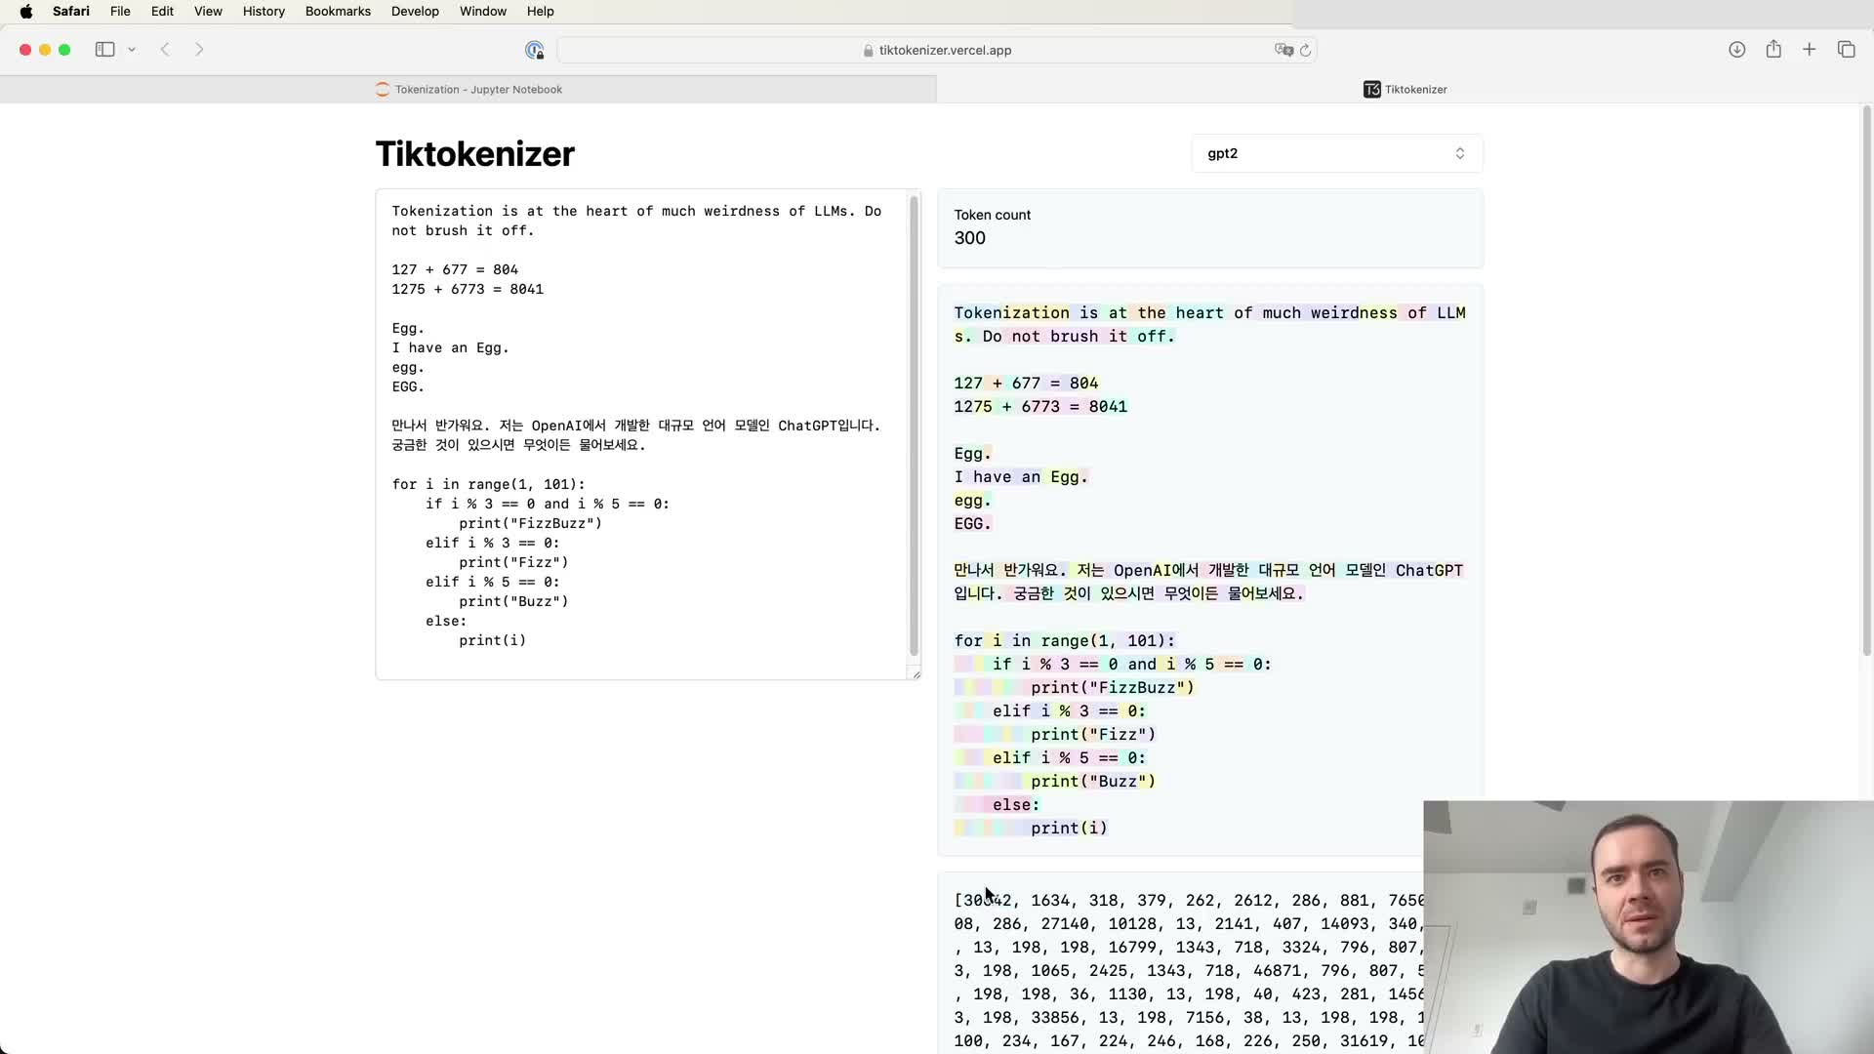Image resolution: width=1874 pixels, height=1054 pixels.
Task: Select the Tiktokenizer tab
Action: [x=1405, y=90]
